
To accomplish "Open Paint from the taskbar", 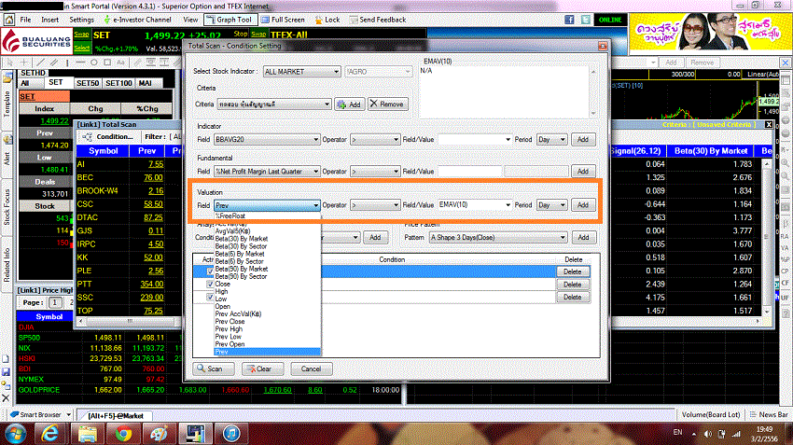I will (x=159, y=434).
